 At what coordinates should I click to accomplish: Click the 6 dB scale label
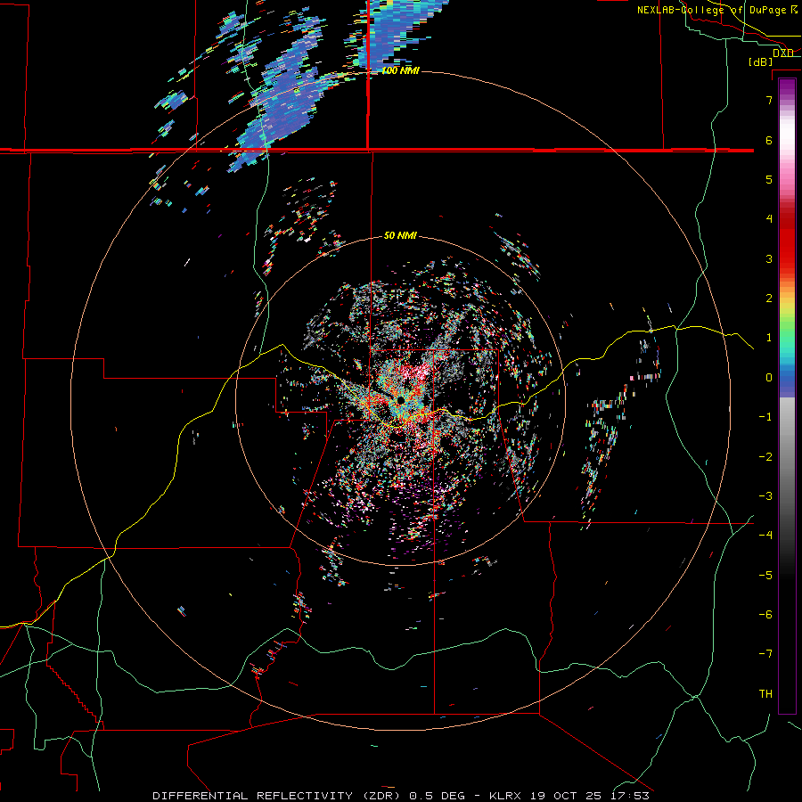(x=769, y=140)
